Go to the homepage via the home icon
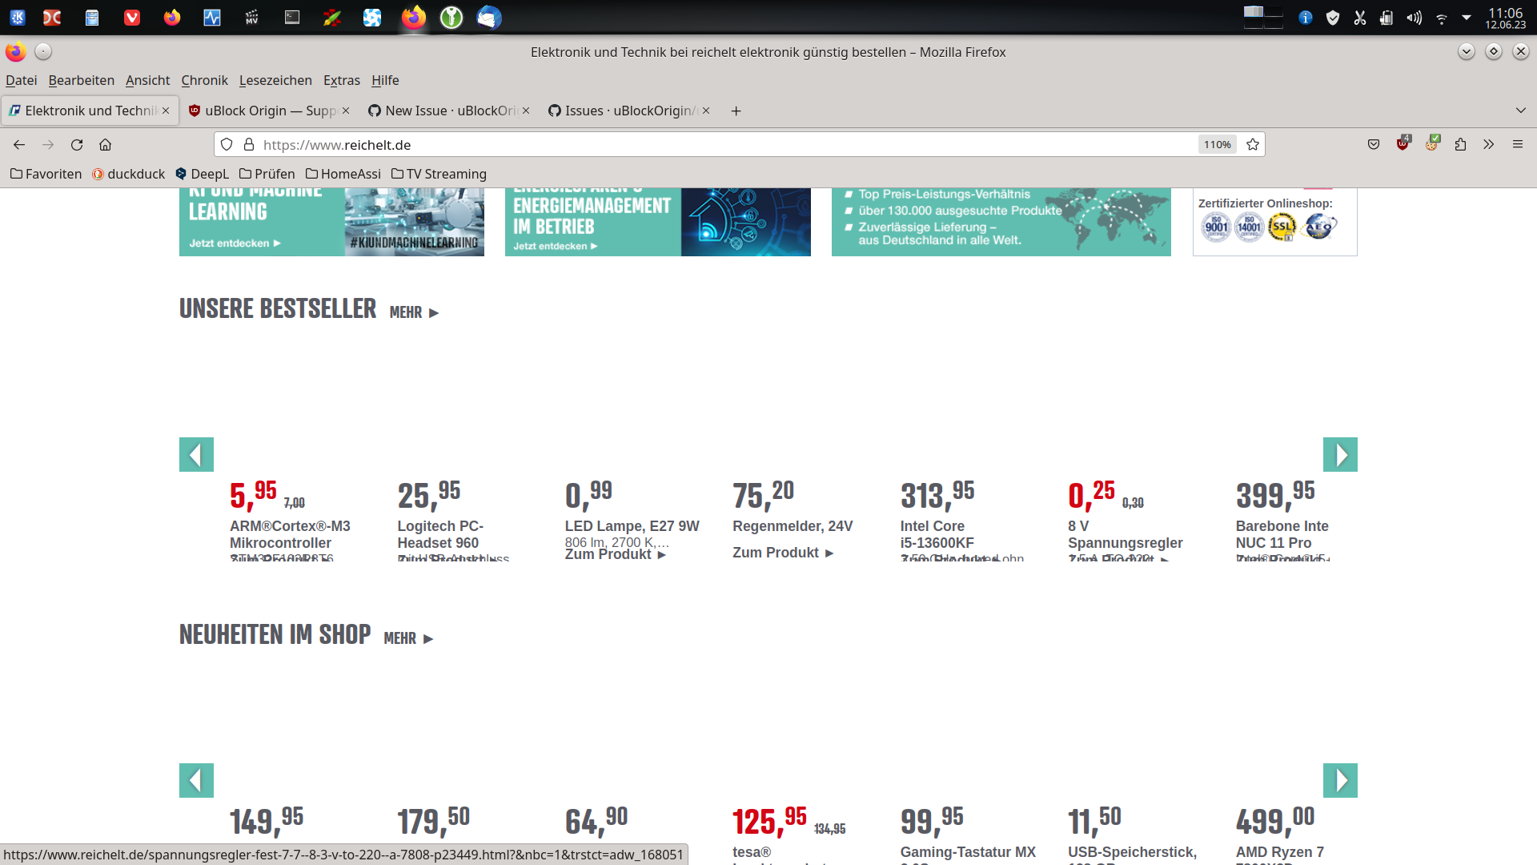Screen dimensions: 1537x865 [105, 145]
